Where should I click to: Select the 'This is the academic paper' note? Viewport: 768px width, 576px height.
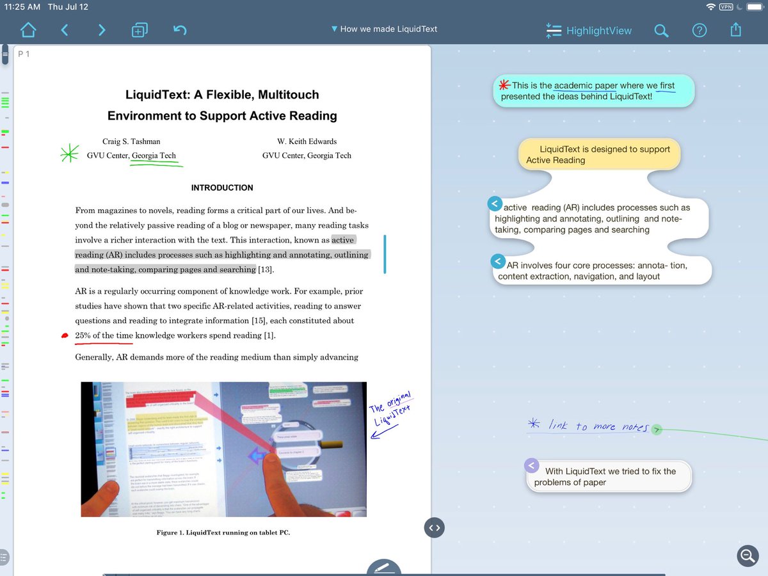(x=594, y=90)
